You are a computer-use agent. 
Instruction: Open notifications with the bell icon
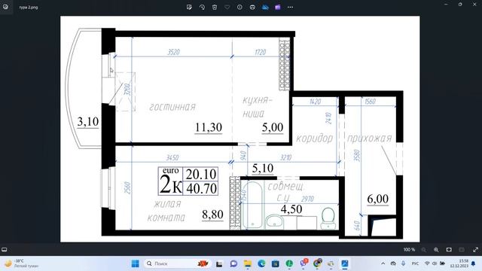tap(474, 263)
